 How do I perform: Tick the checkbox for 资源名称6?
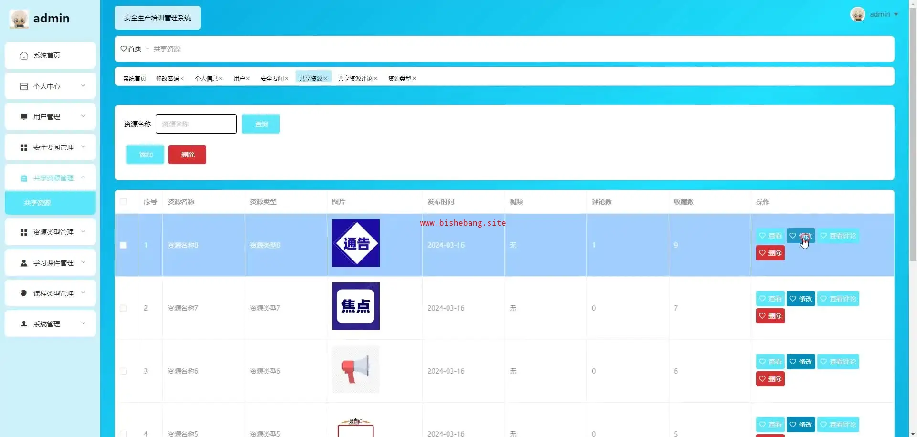pos(123,371)
